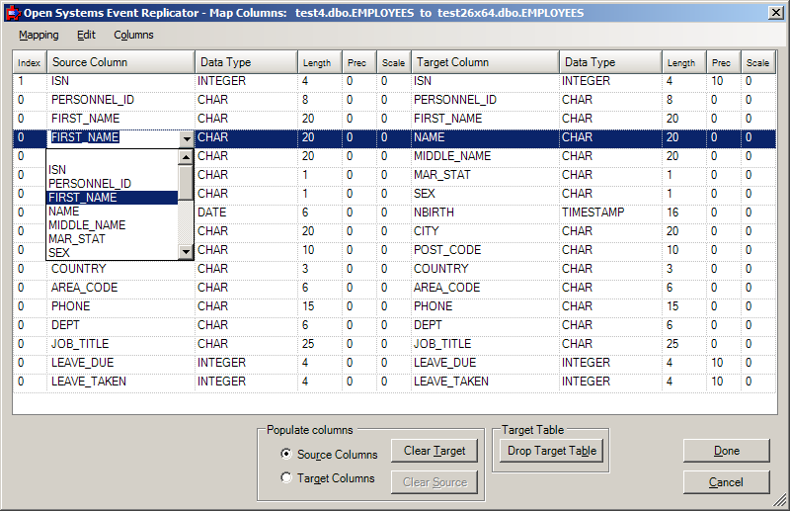790x511 pixels.
Task: Select target cell JOB_TITLE
Action: click(x=485, y=344)
